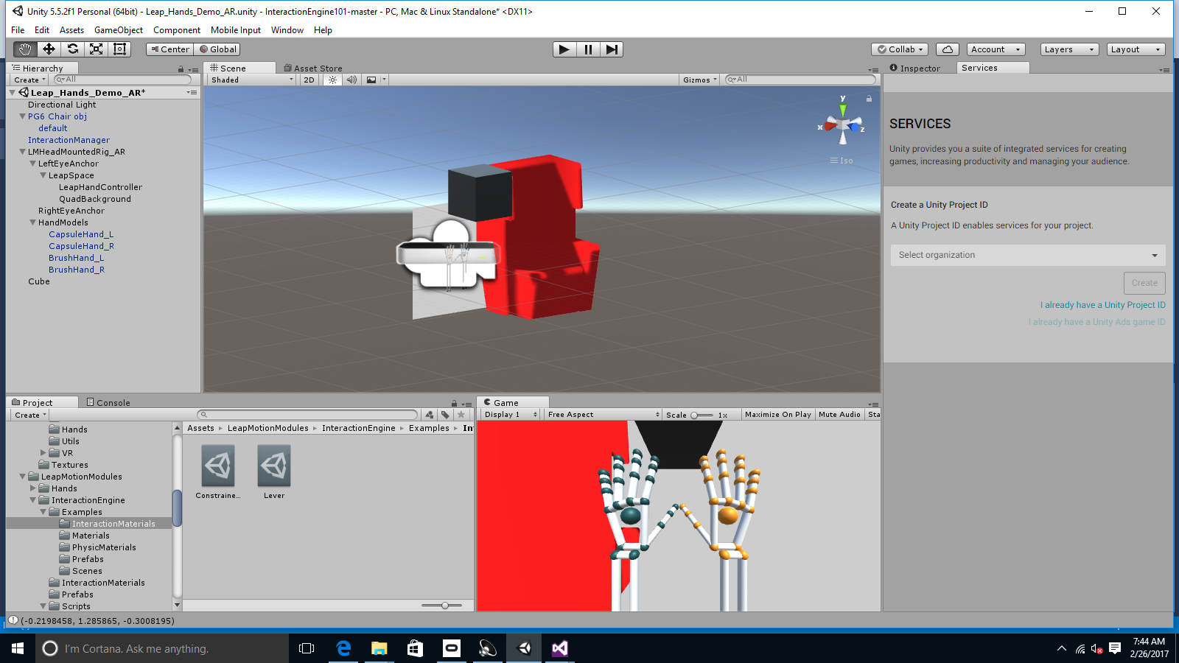This screenshot has width=1179, height=663.
Task: Lock the Hierarchy panel padlock
Action: [181, 69]
